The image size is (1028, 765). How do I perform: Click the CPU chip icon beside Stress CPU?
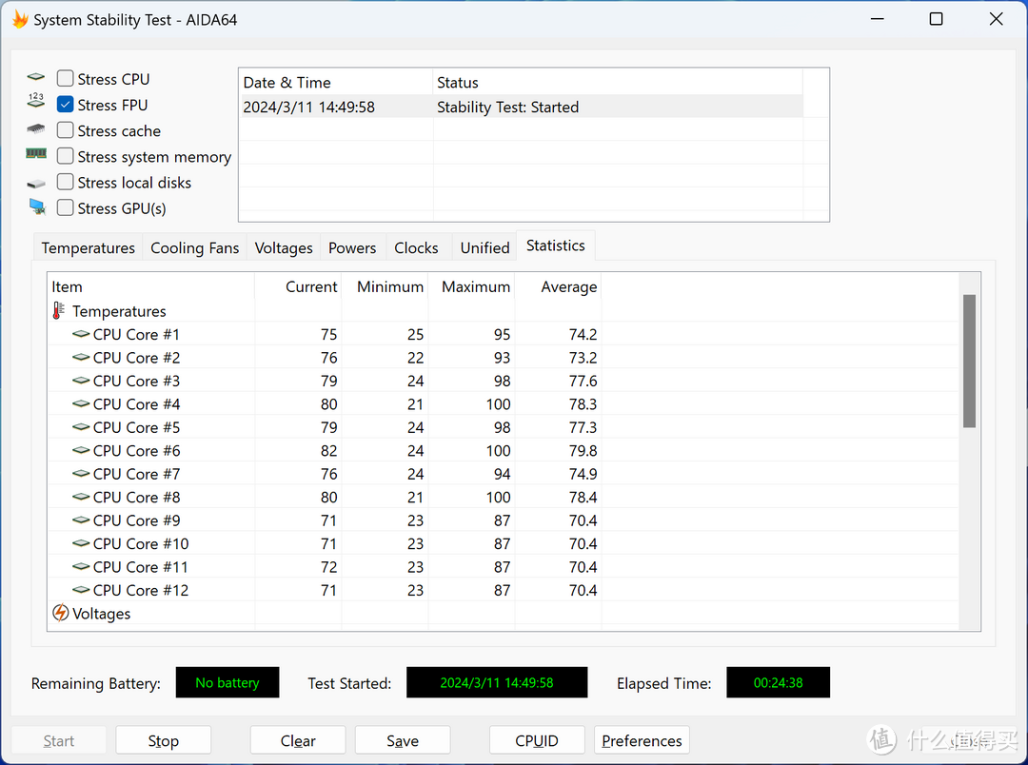coord(36,78)
